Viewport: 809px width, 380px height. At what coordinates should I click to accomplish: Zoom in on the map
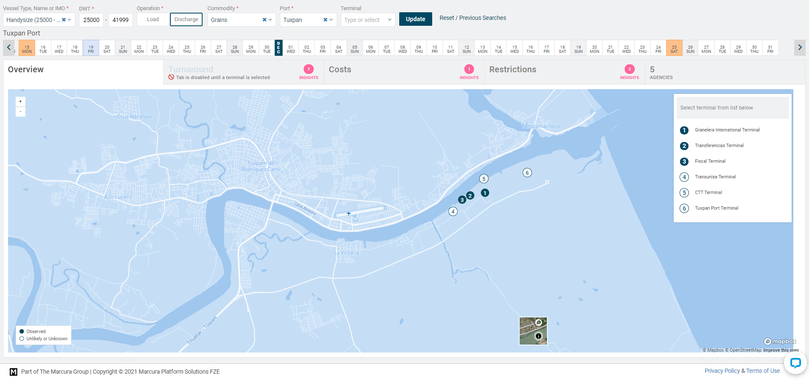click(20, 101)
